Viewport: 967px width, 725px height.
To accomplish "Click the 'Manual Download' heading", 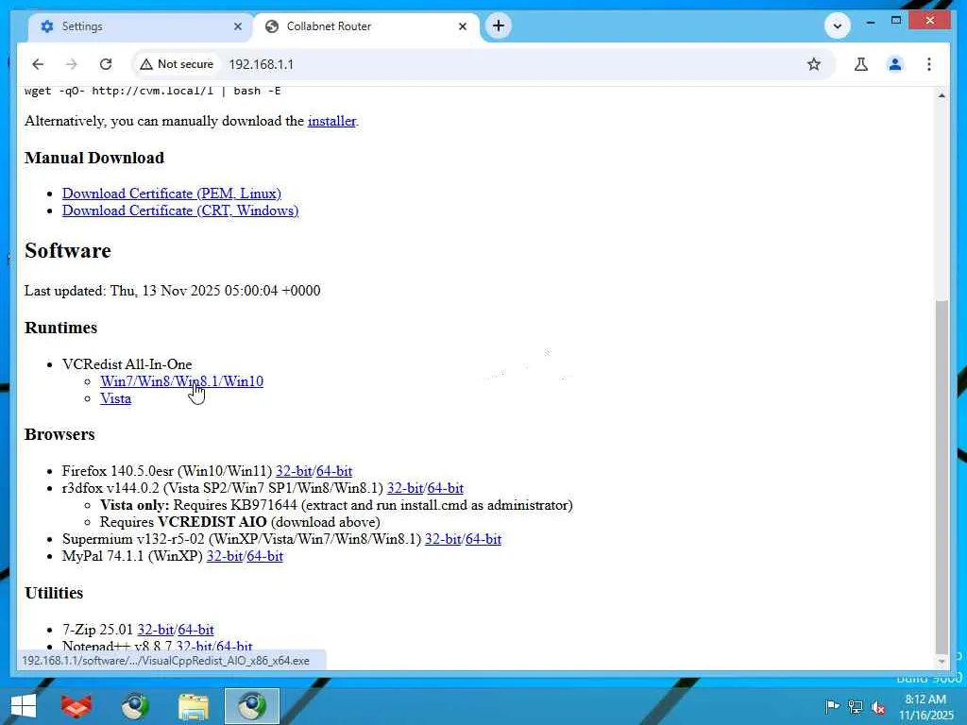I will point(94,158).
